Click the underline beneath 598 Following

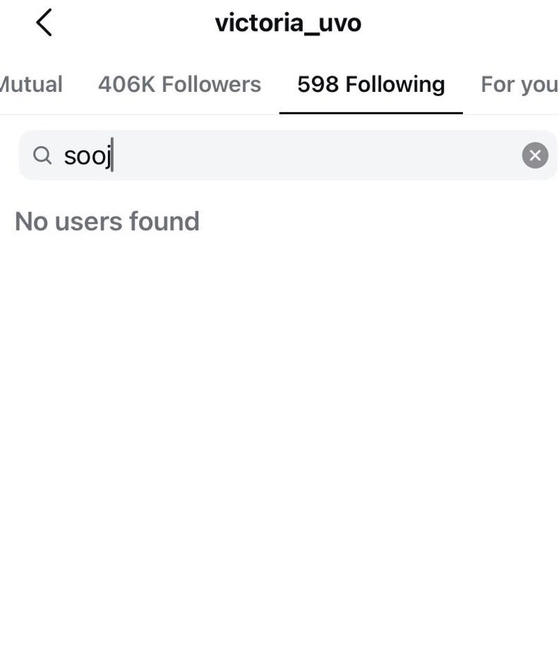[371, 112]
